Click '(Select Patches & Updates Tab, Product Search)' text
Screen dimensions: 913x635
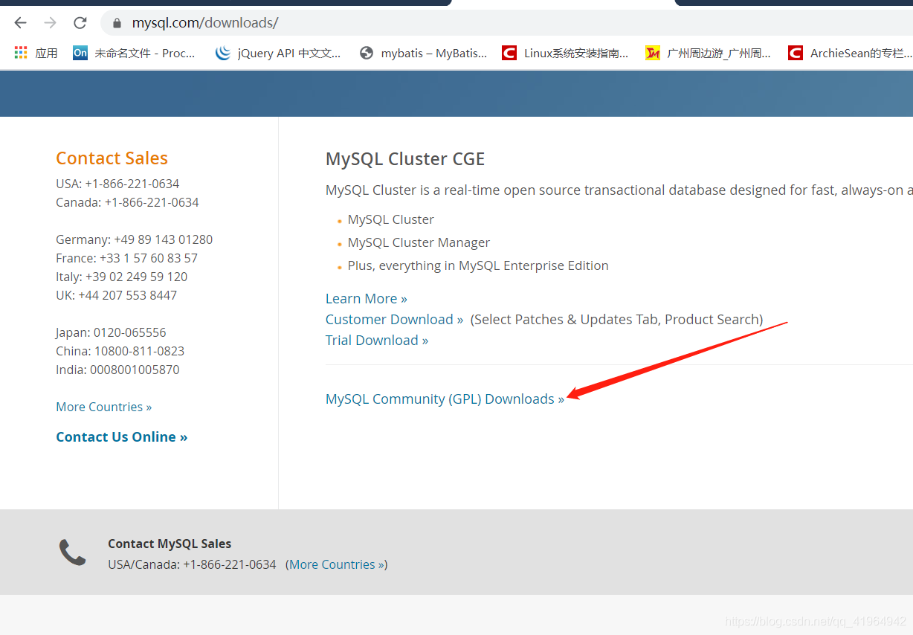616,320
